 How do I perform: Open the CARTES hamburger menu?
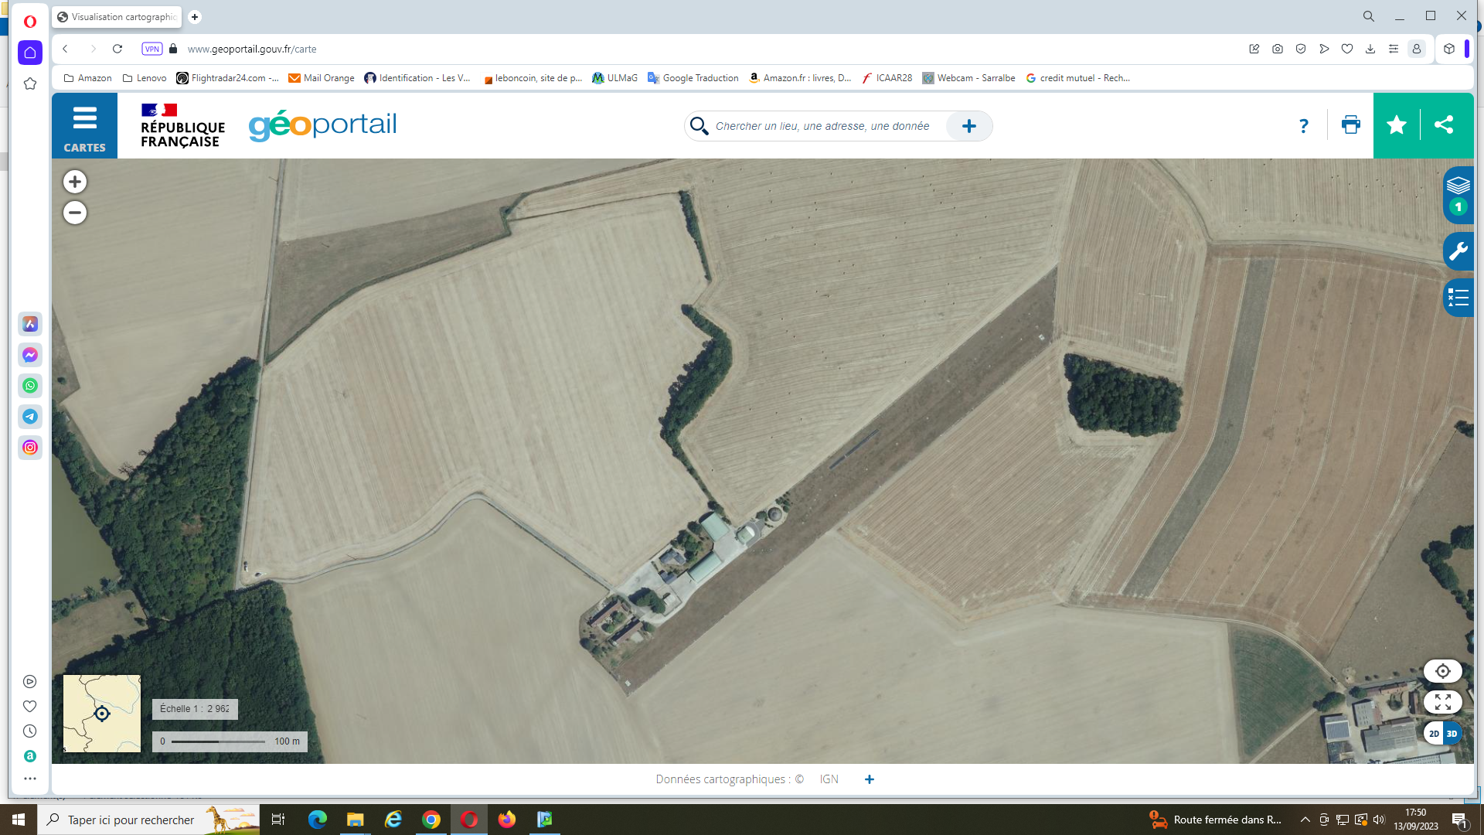84,126
